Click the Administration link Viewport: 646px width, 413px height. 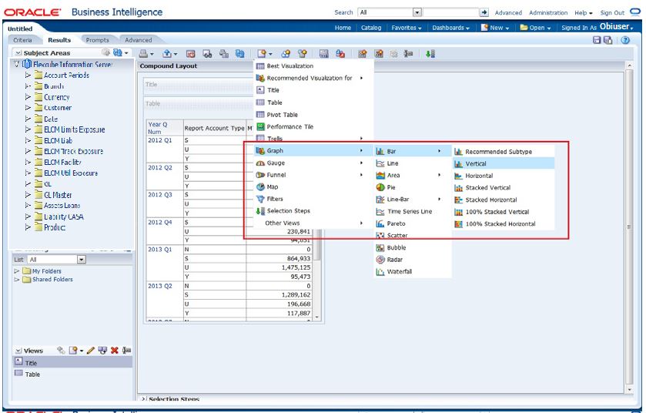point(548,13)
